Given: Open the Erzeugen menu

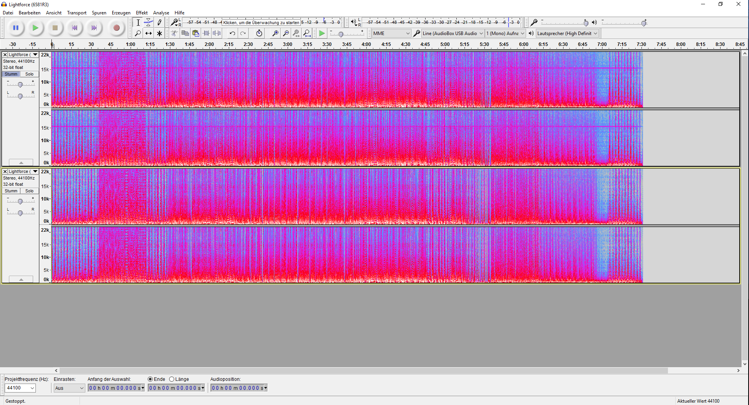Looking at the screenshot, I should point(121,13).
